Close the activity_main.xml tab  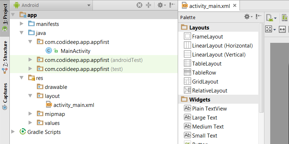(235, 6)
